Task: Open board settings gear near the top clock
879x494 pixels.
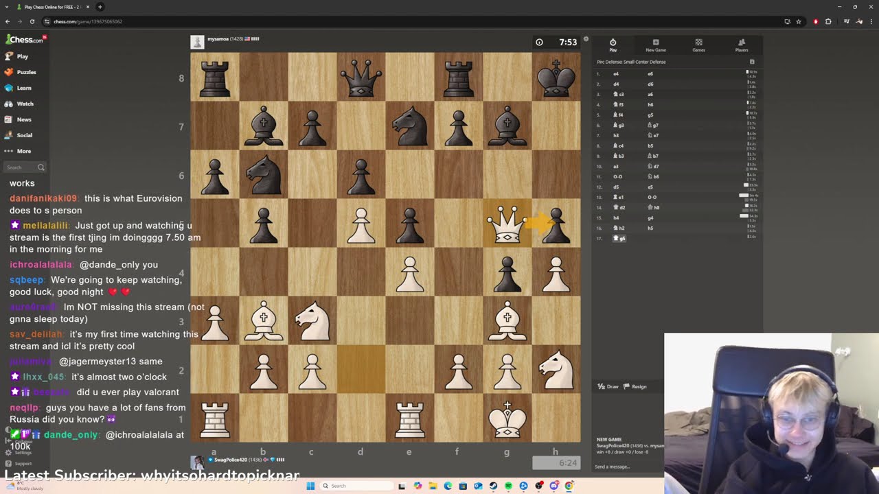Action: 586,39
